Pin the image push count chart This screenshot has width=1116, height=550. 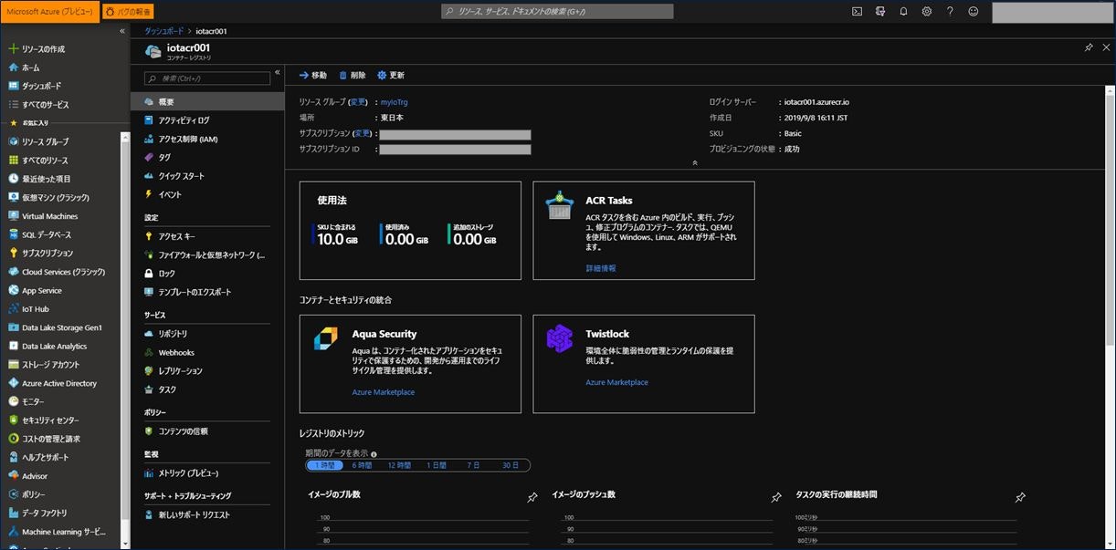click(776, 497)
